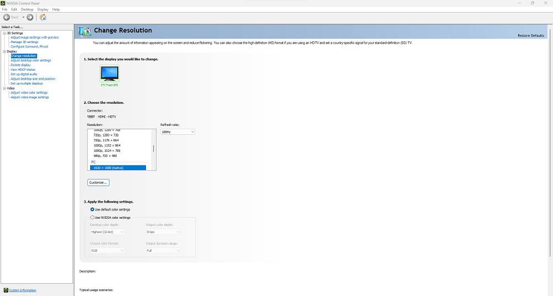This screenshot has height=296, width=553.
Task: Select 720p, 1280 × 720 in resolution list
Action: coord(106,135)
